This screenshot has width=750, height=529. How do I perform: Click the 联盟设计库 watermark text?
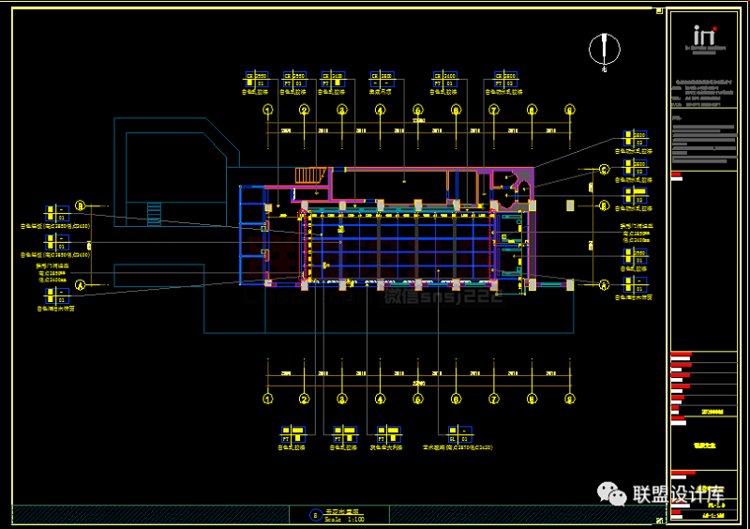679,494
